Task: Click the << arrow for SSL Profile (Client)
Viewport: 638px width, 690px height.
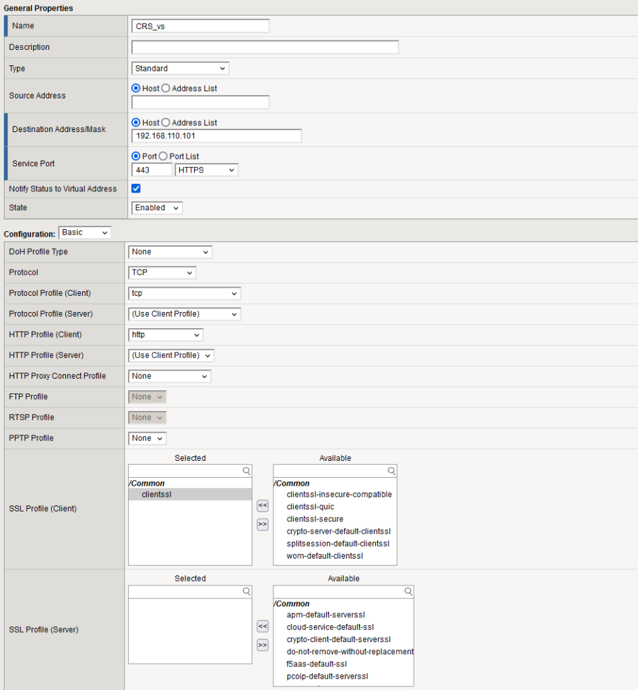Action: click(x=262, y=504)
